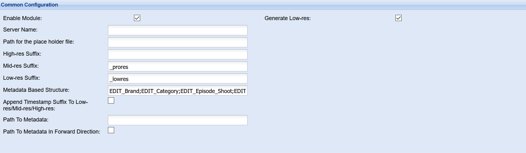Click the High-res Suffix label
The height and width of the screenshot is (153, 526).
point(22,54)
